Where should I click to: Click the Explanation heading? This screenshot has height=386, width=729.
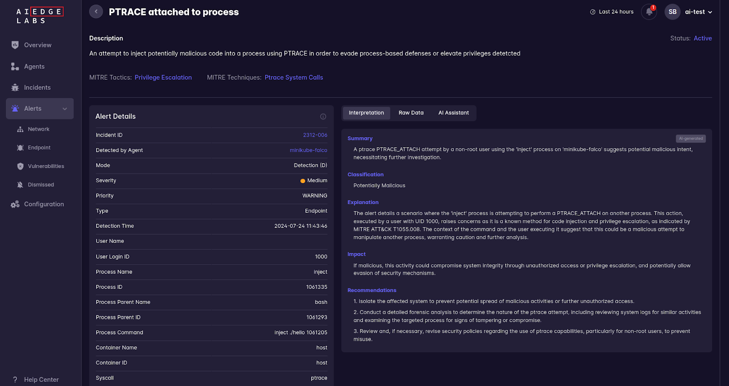click(x=363, y=202)
